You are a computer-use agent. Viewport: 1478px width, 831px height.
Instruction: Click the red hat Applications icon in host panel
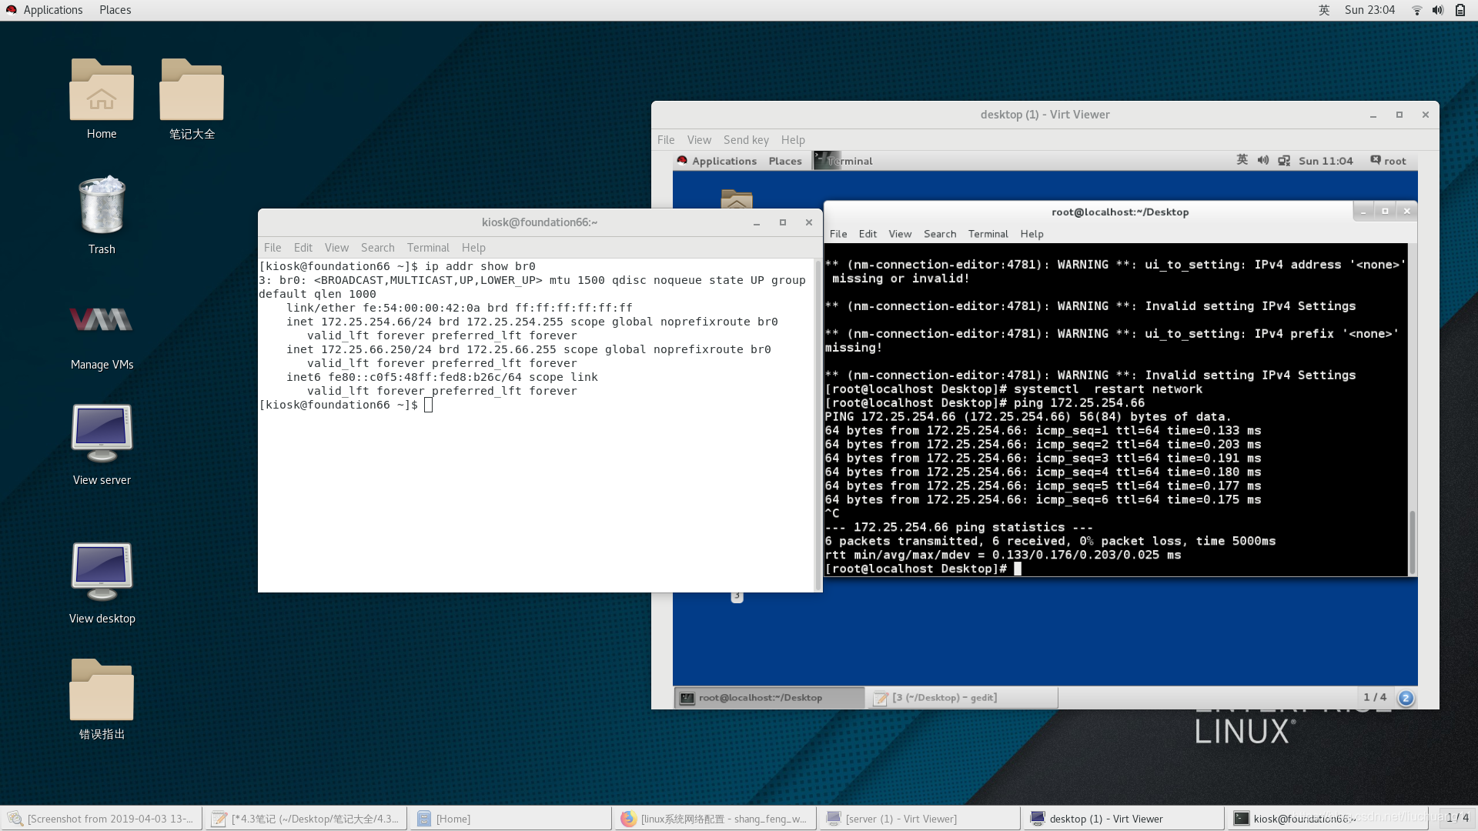pos(12,10)
